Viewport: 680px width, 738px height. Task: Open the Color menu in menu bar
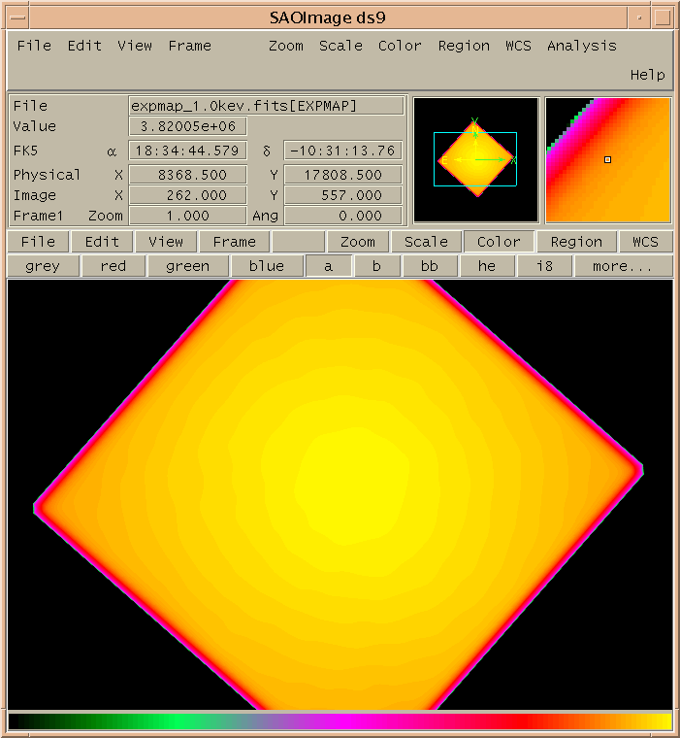[400, 46]
